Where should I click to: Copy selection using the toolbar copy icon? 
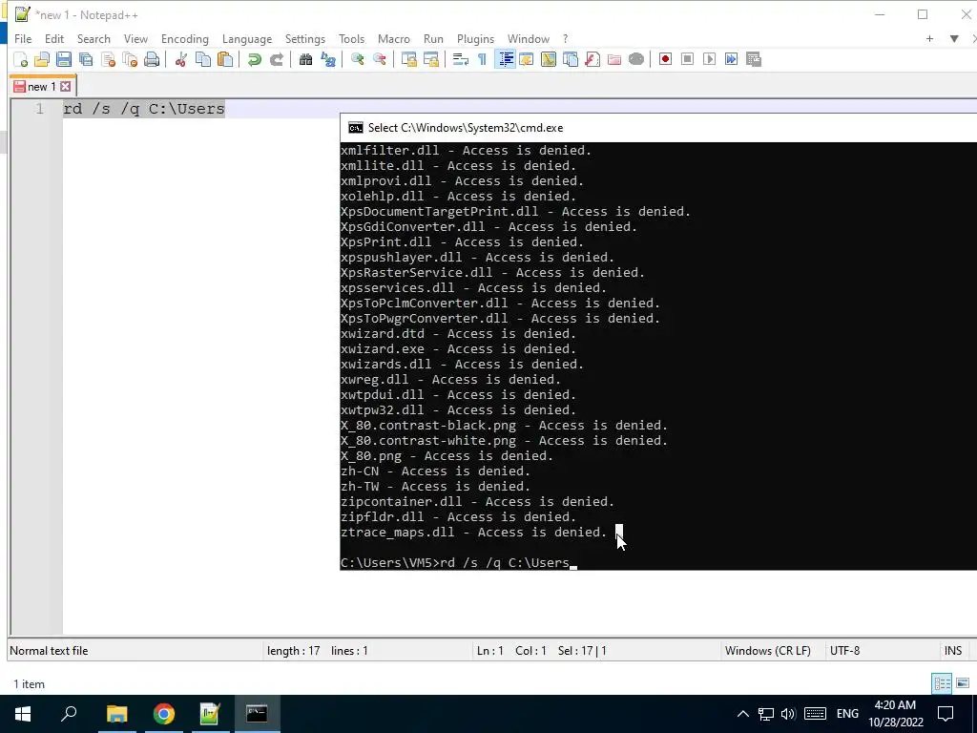203,59
